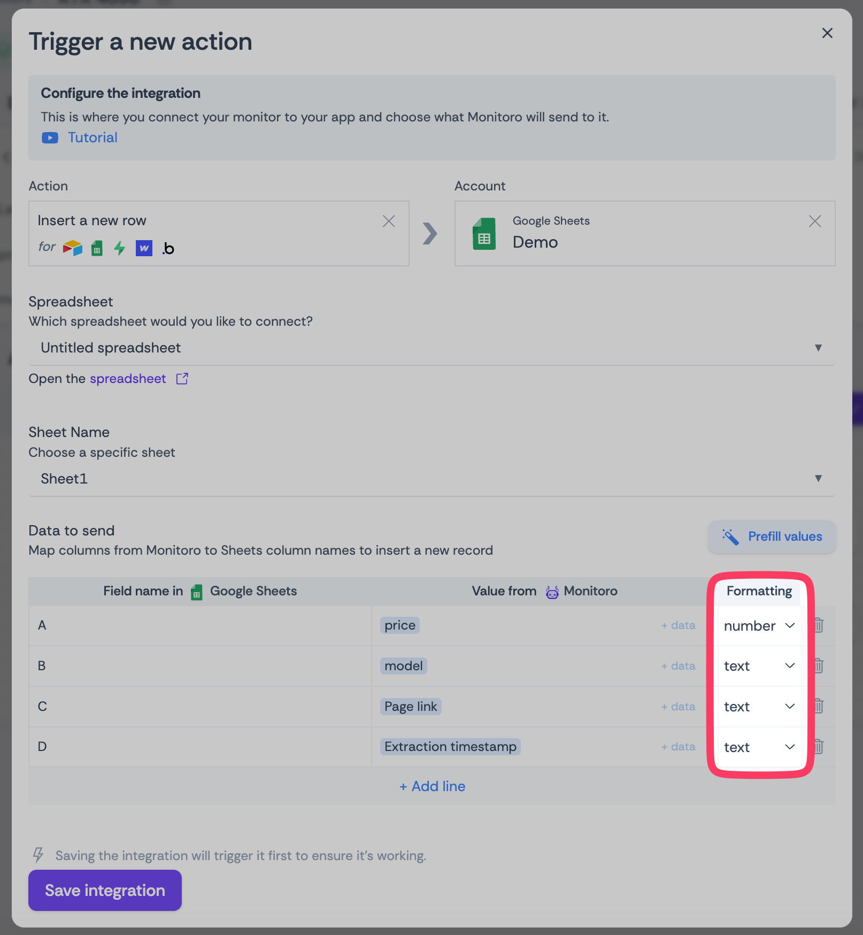The height and width of the screenshot is (935, 863).
Task: Click the field name cell for row A
Action: pyautogui.click(x=200, y=625)
